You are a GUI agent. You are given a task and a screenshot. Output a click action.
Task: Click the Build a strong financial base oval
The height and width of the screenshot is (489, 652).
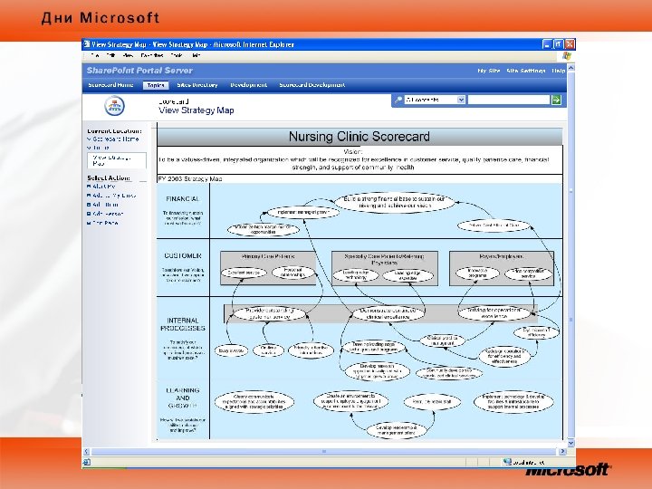click(x=394, y=203)
